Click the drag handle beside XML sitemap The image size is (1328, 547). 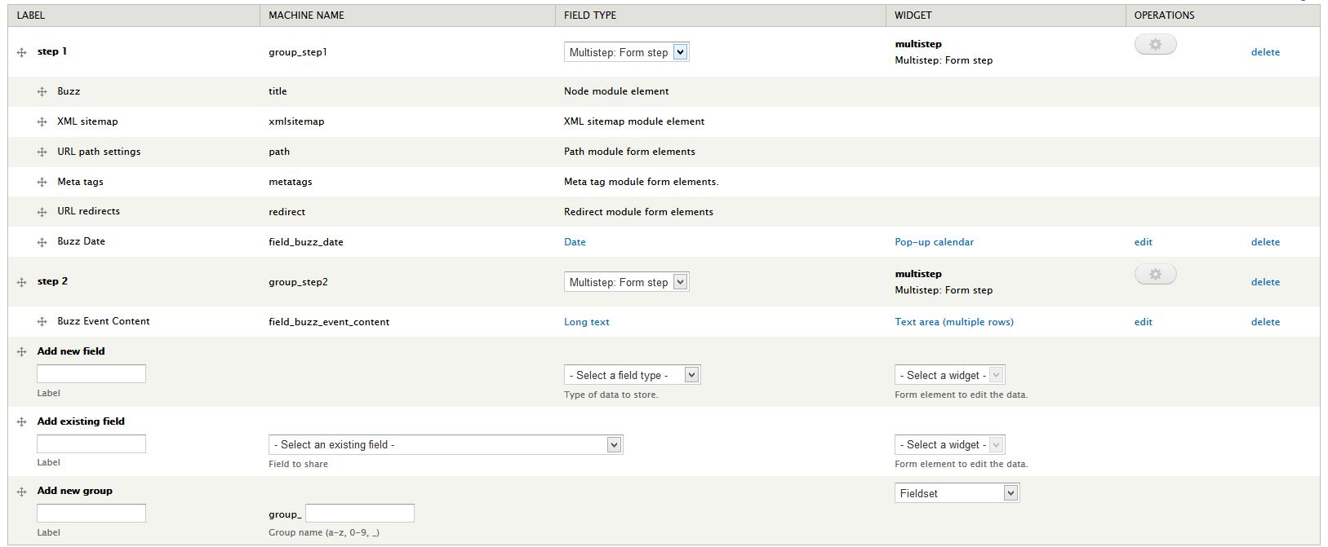[x=42, y=122]
